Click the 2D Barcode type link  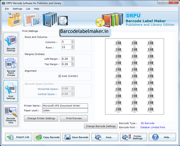[148, 123]
